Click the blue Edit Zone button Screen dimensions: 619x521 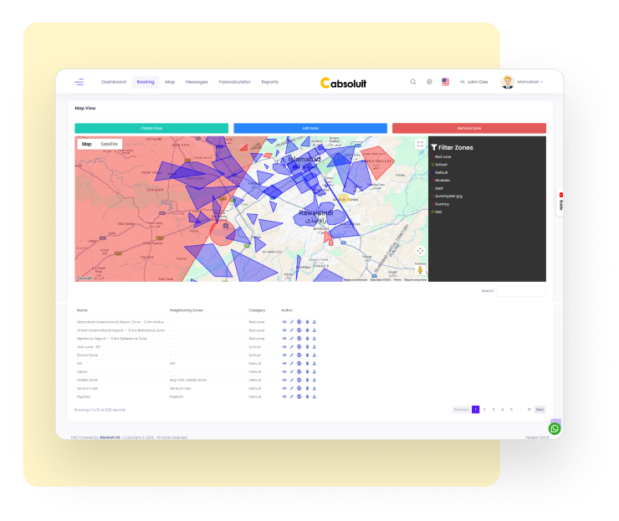click(x=310, y=128)
